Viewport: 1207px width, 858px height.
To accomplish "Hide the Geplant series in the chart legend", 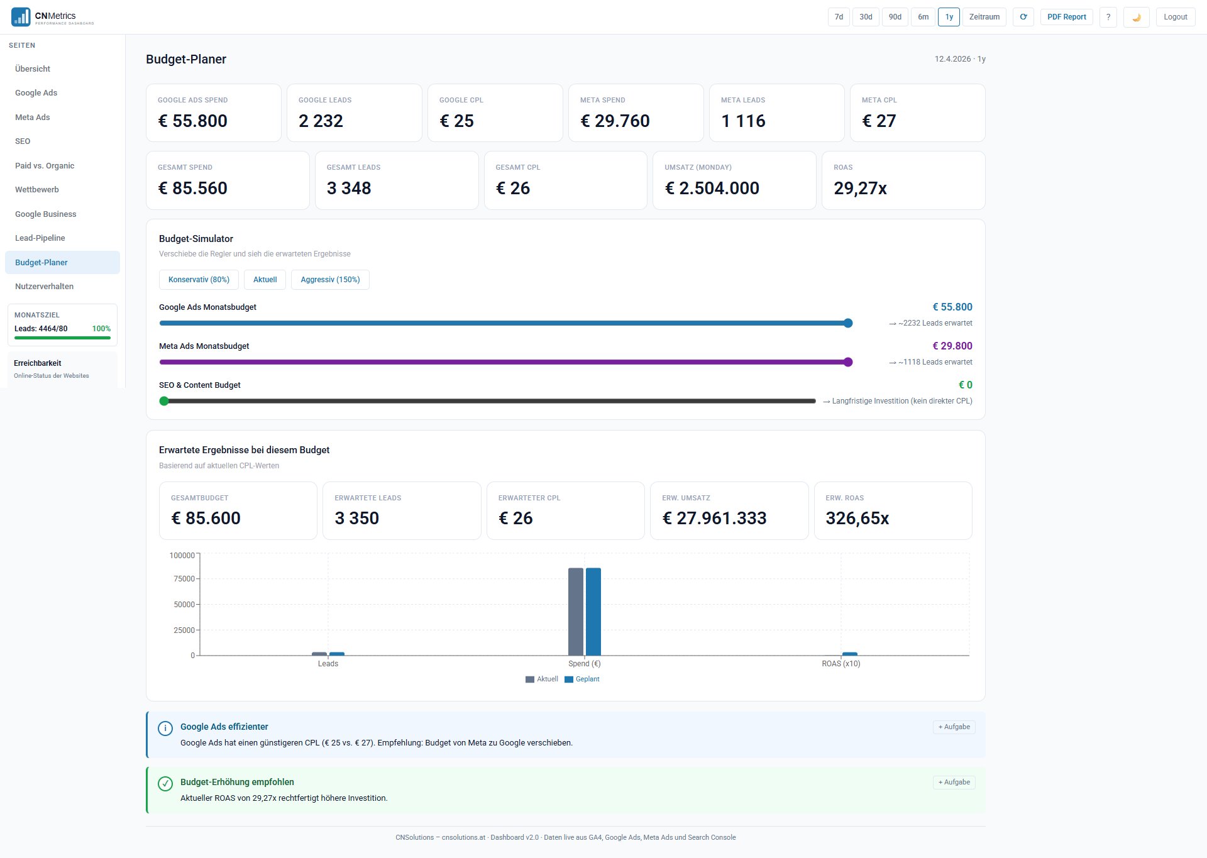I will coord(582,679).
